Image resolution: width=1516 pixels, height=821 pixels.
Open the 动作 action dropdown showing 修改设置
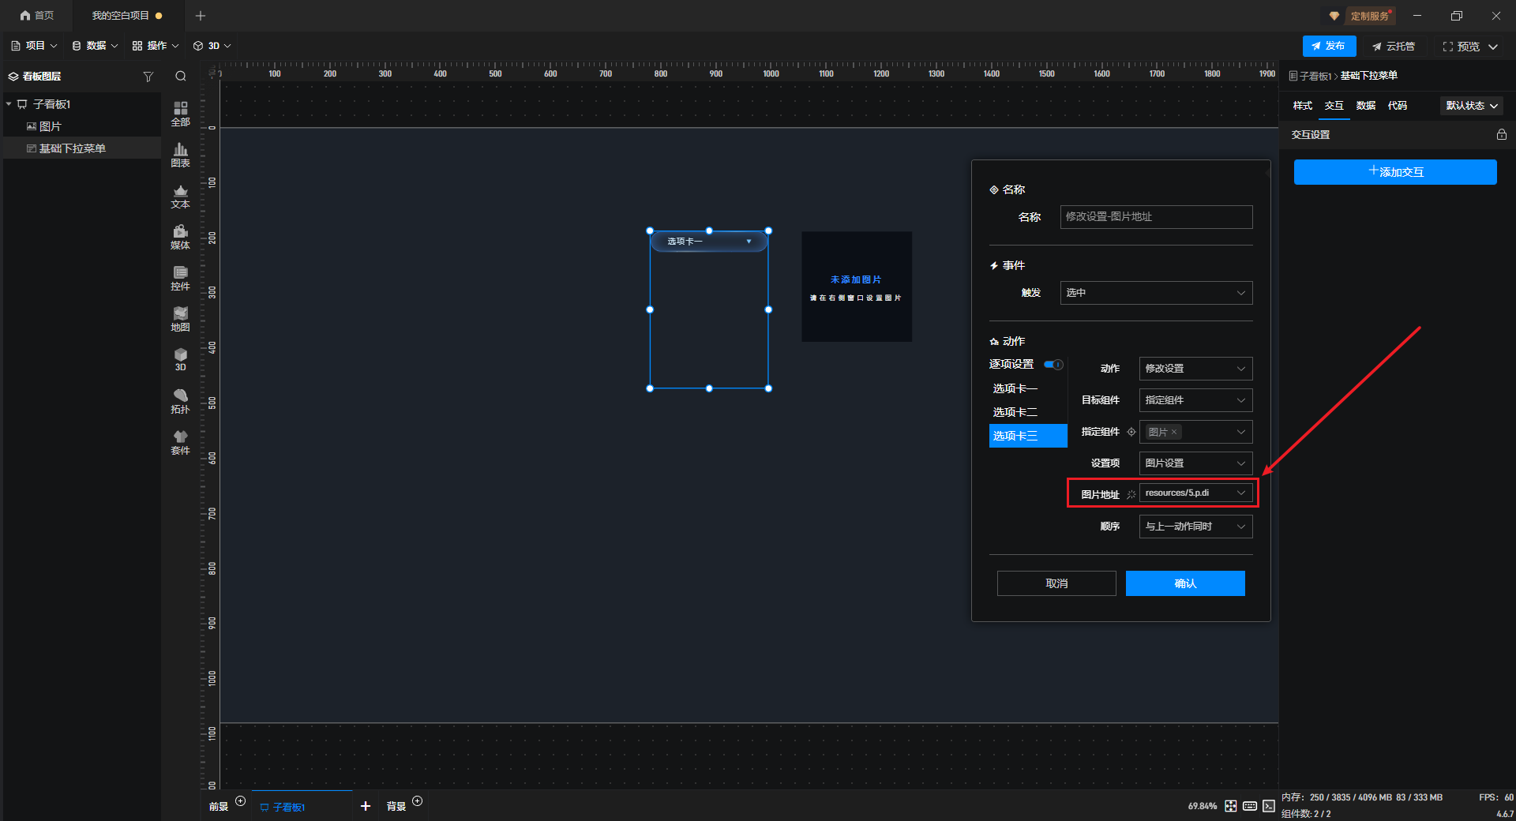click(1195, 369)
